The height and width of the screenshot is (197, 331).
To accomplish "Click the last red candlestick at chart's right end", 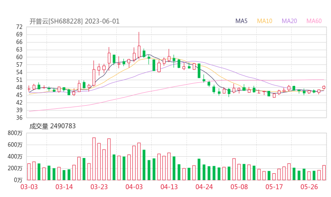I will coord(324,87).
